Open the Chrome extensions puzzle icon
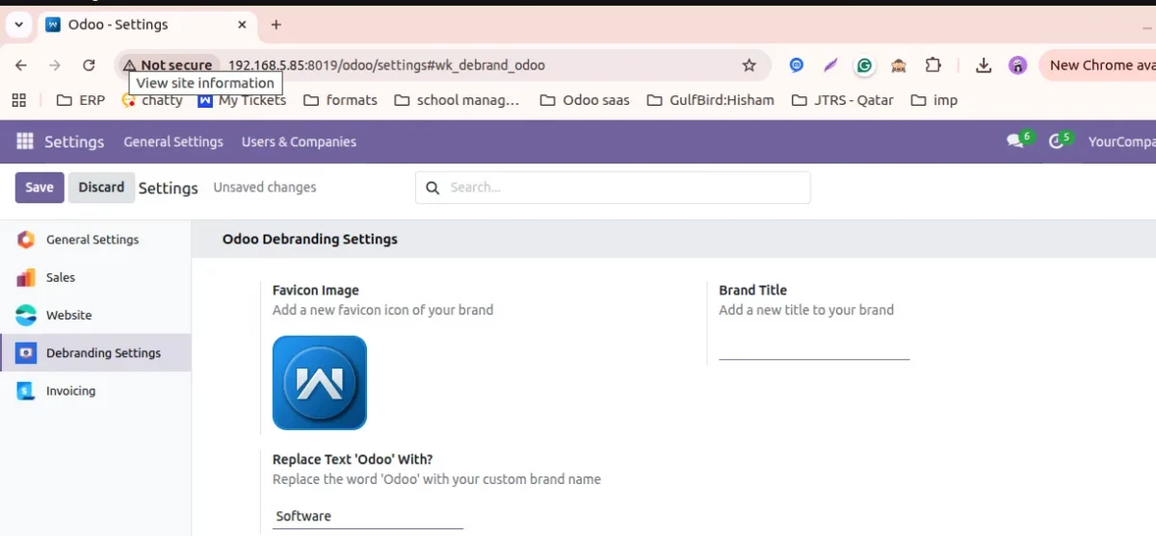 (933, 65)
